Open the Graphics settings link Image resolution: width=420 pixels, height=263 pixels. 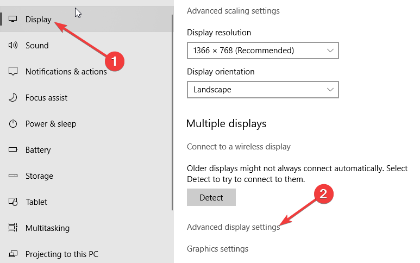217,249
